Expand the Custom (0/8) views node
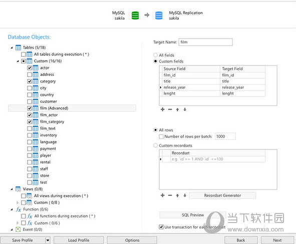 [x=18, y=202]
